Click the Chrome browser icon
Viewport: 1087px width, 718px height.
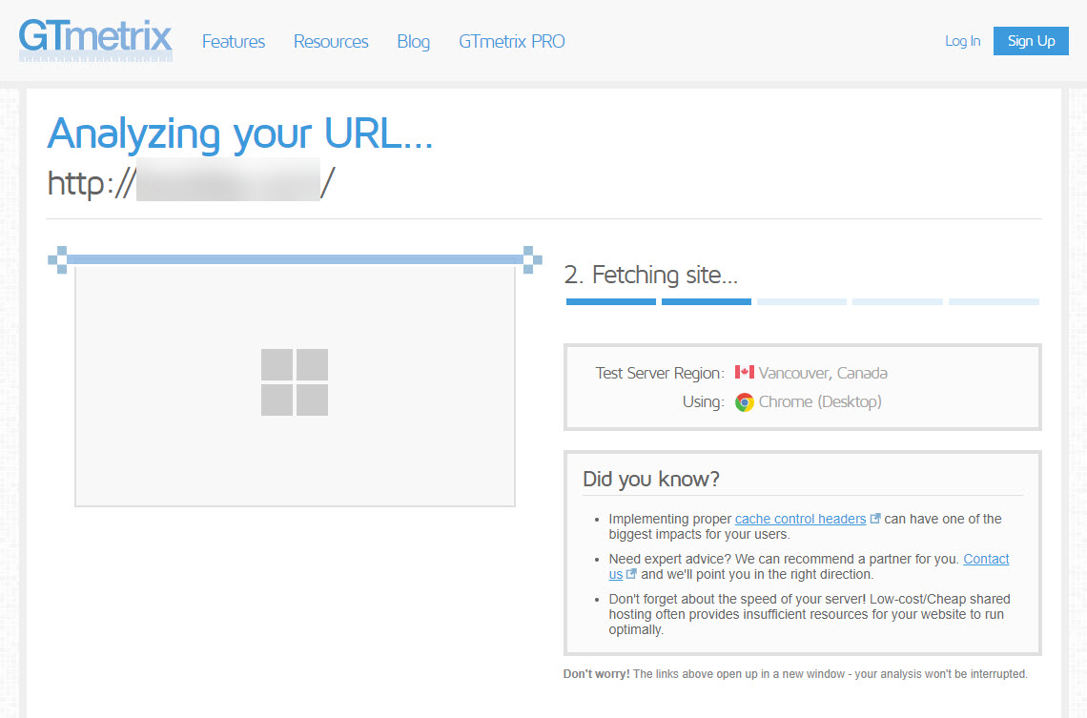pos(744,401)
